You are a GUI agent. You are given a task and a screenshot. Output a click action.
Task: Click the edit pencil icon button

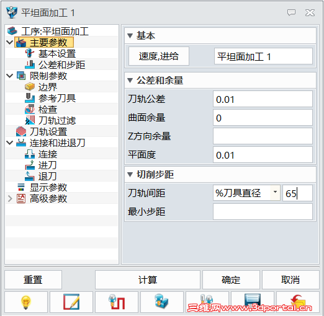click(x=71, y=302)
